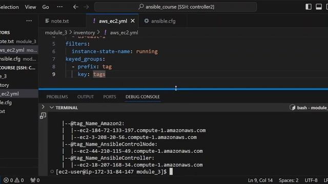Viewport: 328px width, 184px height.
Task: Click 'keyed_groups:' on line 7
Action: coord(85,59)
